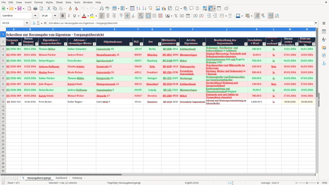Open the Tools menu

77,2
